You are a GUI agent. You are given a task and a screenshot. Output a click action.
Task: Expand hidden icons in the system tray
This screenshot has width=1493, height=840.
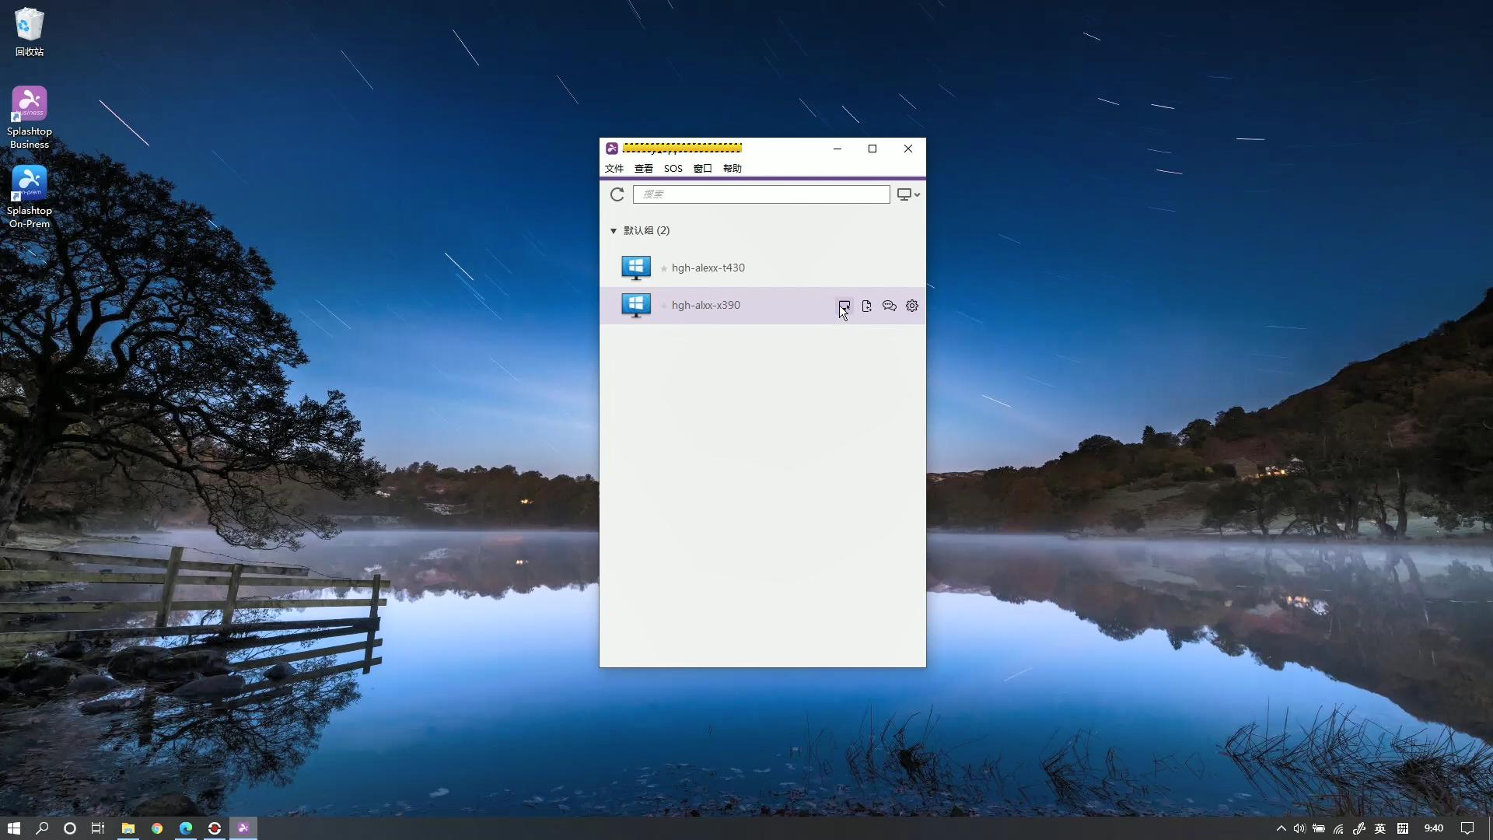point(1281,828)
